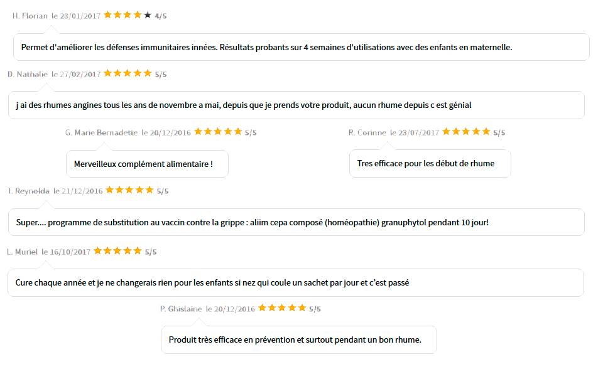Click the review about the 'vaccin contre la grippe' substitute
Screen dimensions: 603x369
click(x=296, y=222)
